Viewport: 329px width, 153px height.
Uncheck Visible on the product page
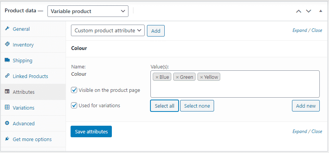[74, 90]
